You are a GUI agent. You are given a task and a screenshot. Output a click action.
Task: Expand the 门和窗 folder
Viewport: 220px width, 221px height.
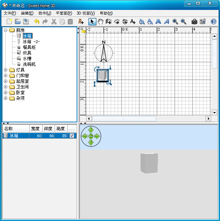[5, 75]
